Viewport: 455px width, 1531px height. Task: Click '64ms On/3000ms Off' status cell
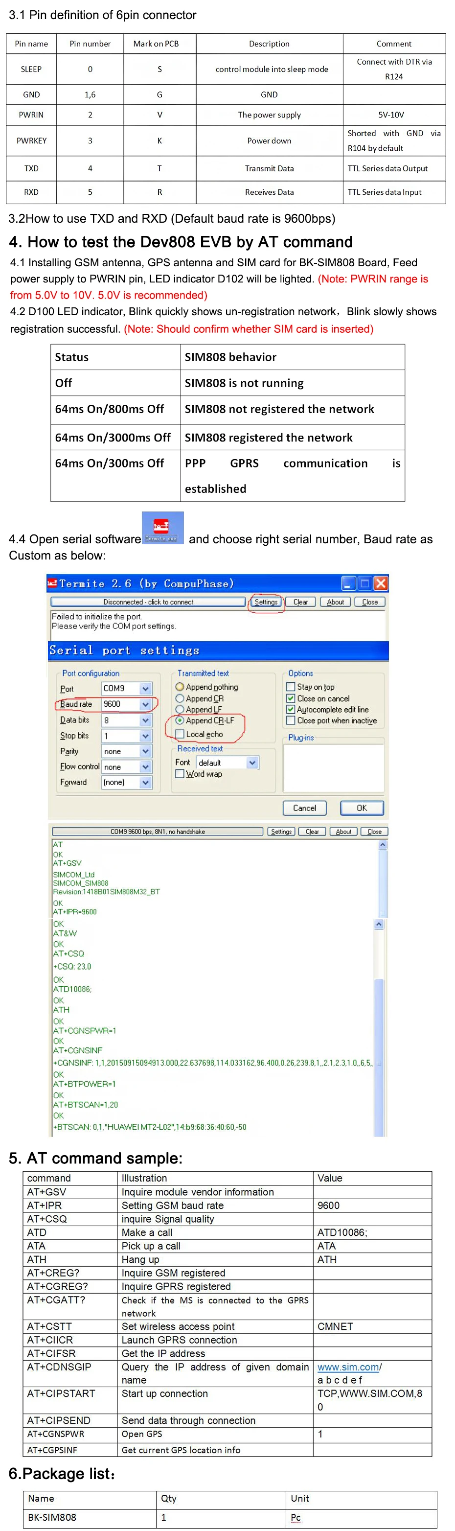pos(115,438)
